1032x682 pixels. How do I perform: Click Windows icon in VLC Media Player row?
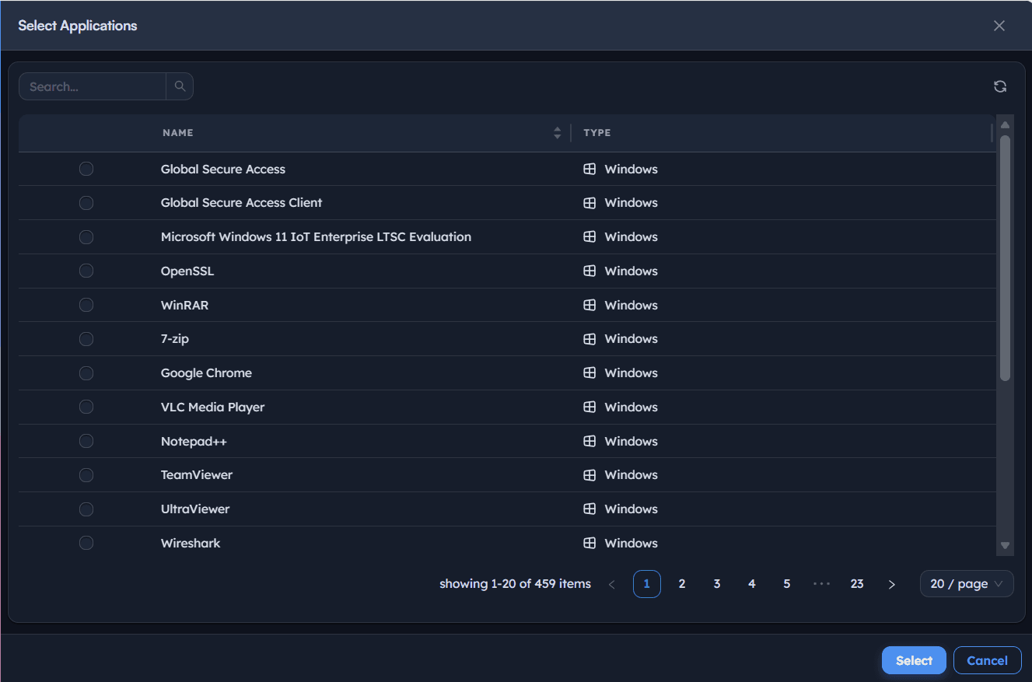[589, 407]
